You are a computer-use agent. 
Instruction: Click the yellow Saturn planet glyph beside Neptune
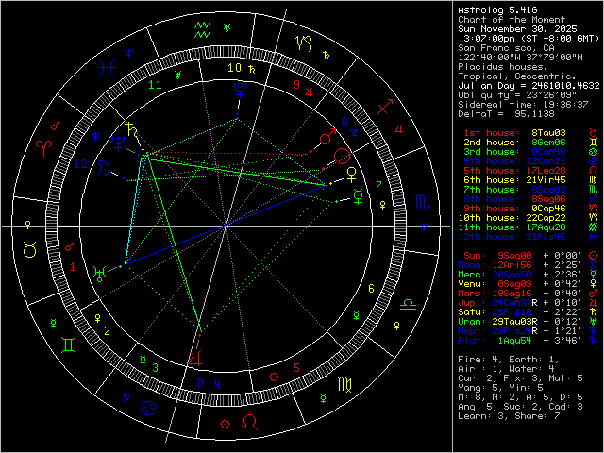point(131,130)
